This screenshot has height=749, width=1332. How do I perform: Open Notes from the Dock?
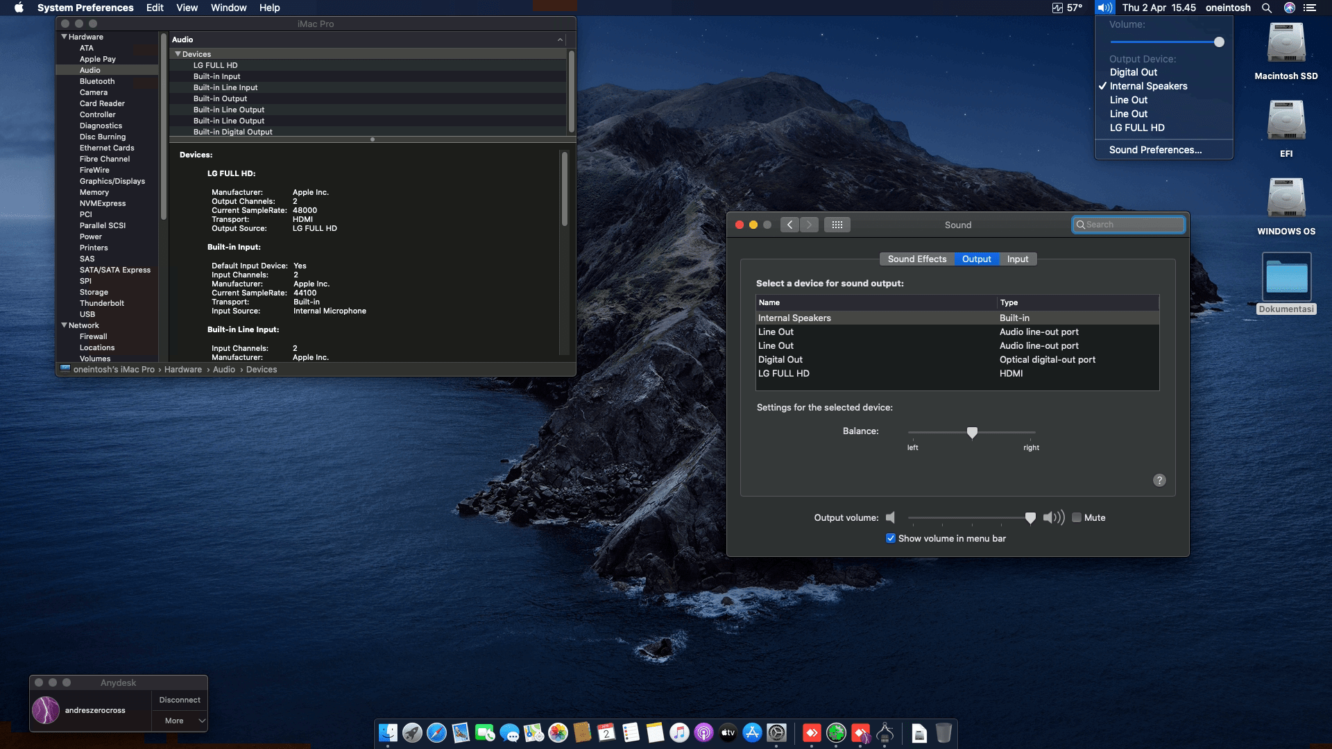[655, 732]
